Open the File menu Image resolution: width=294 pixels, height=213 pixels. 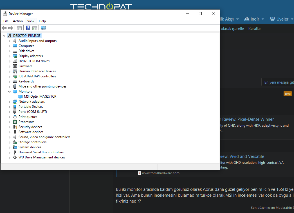(6, 21)
